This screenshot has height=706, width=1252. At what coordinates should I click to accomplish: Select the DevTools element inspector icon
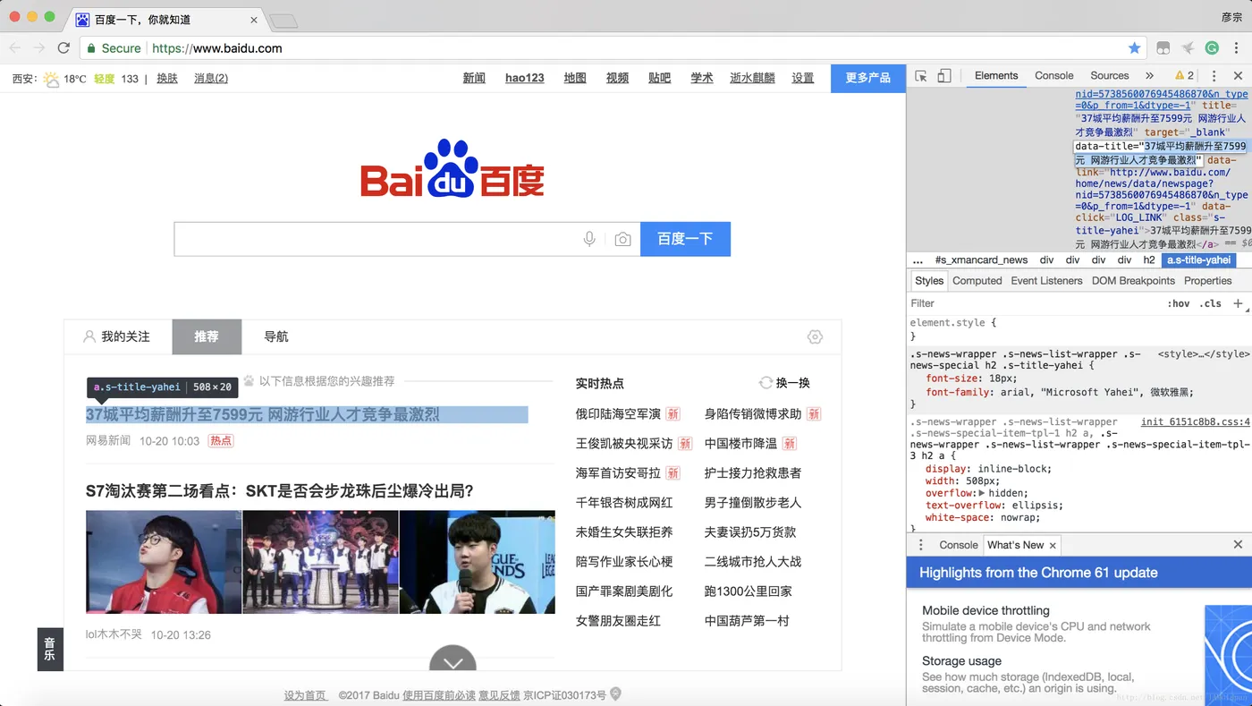[921, 76]
